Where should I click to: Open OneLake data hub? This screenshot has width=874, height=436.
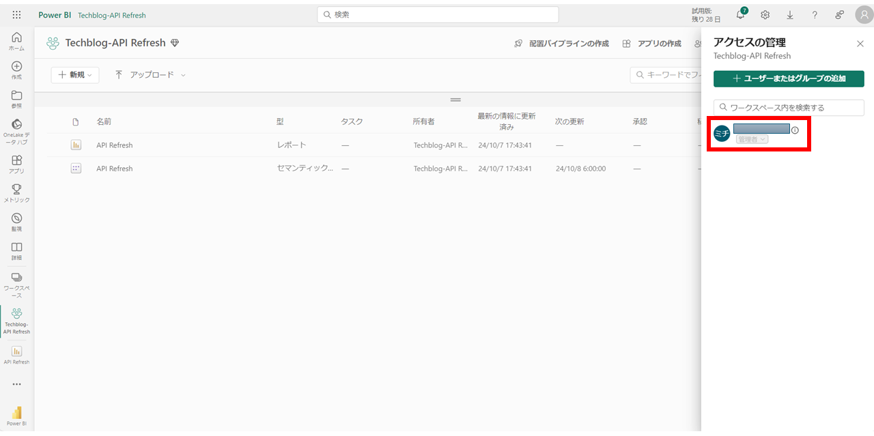point(16,130)
